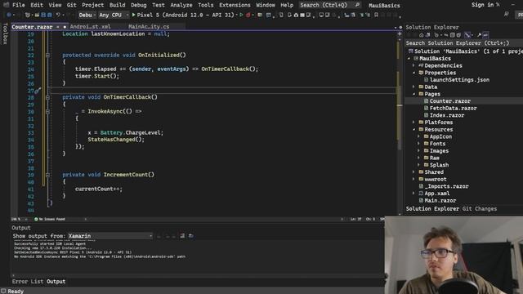Image resolution: width=523 pixels, height=294 pixels.
Task: Collapse the IncrementCount method outline
Action: tap(47, 175)
